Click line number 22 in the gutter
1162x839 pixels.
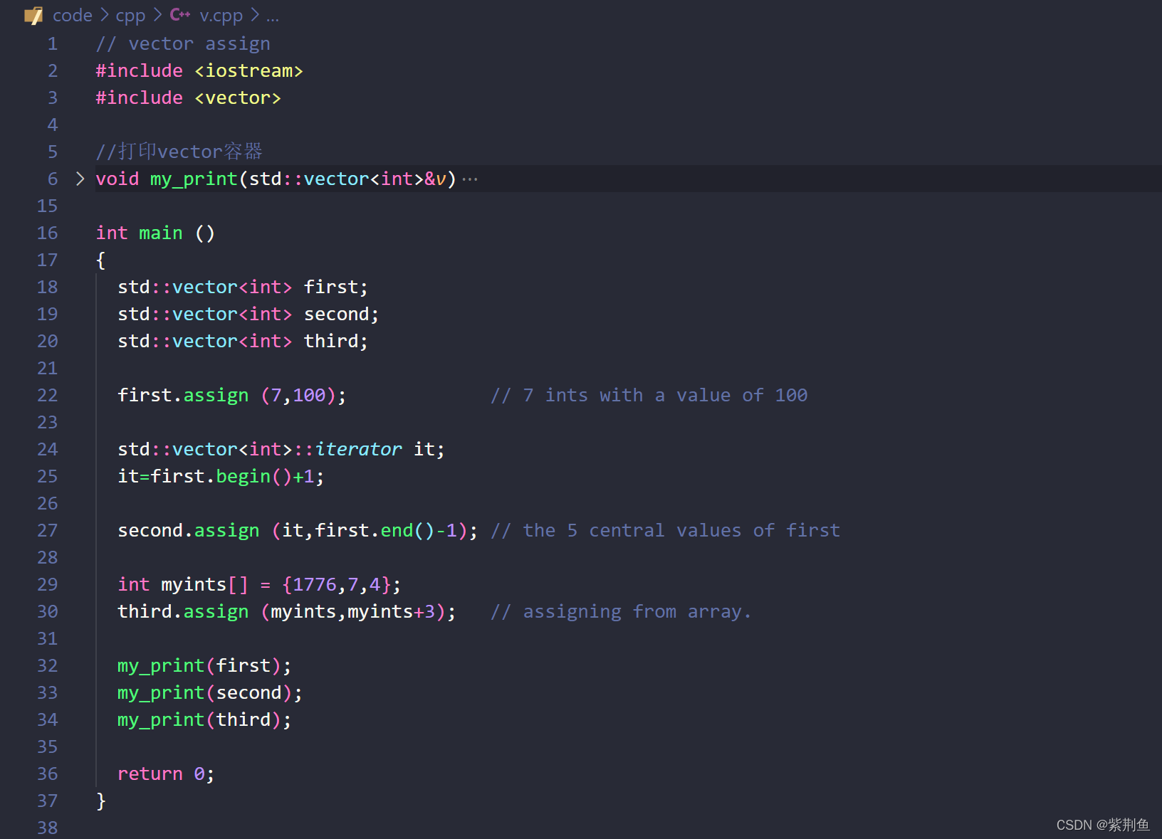point(48,395)
